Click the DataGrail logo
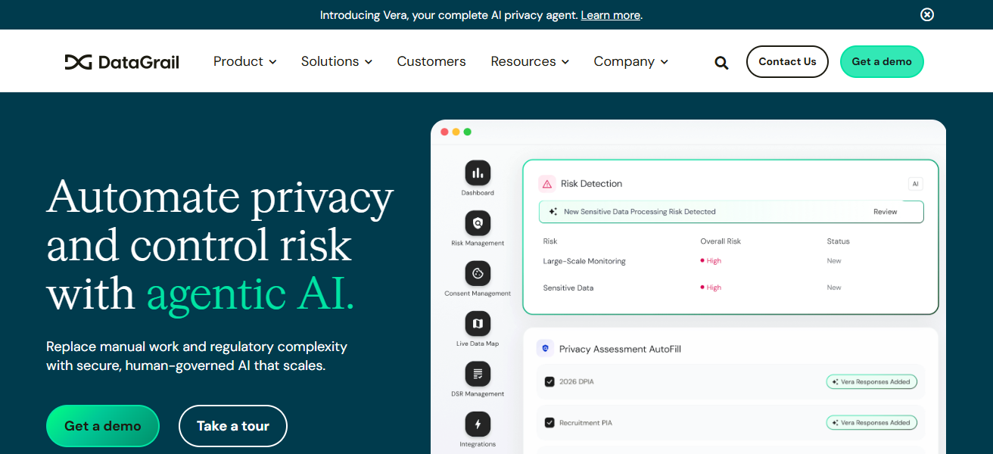Screen dimensions: 993x454 122,62
